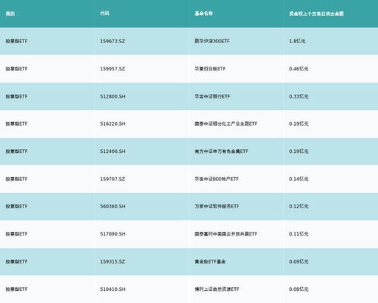Click the 类别 column header
Viewport: 378px width, 303px height.
(11, 14)
